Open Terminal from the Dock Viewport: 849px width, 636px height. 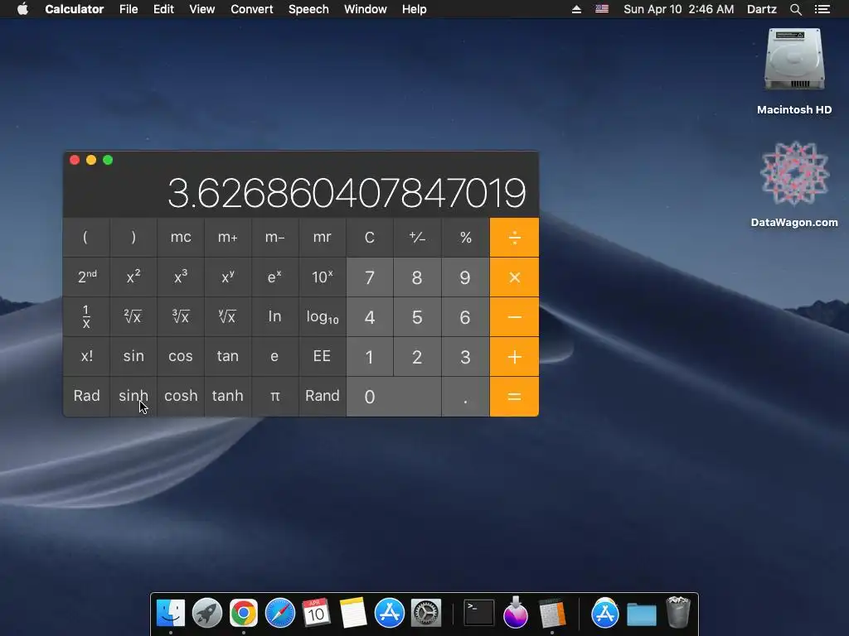coord(479,614)
